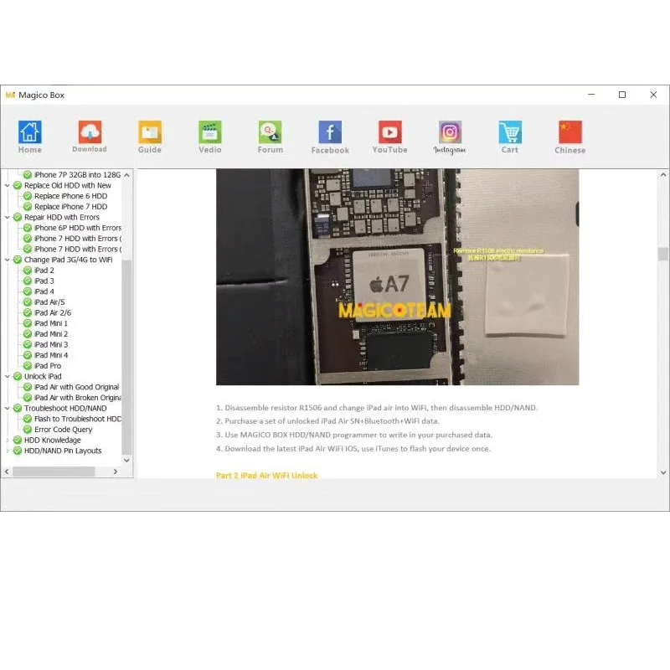670x670 pixels.
Task: Open the Home toolbar icon
Action: tap(30, 132)
